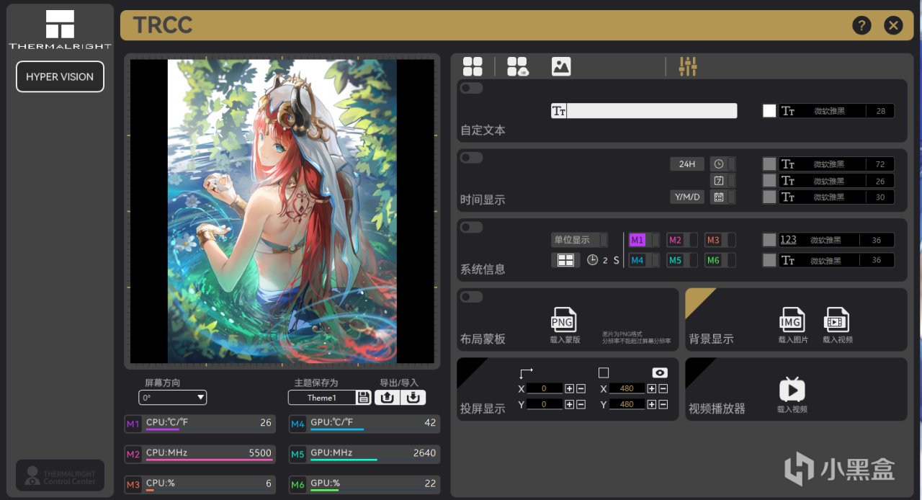Click the IMG load image icon

click(x=792, y=319)
